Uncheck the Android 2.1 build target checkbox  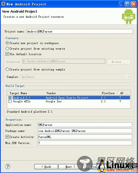click(10, 98)
